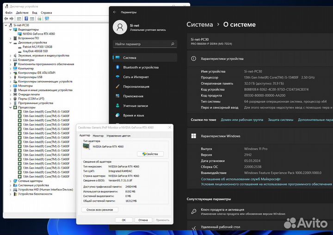Image resolution: width=333 pixels, height=235 pixels.
Task: Open the Вид menu
Action: 35,13
